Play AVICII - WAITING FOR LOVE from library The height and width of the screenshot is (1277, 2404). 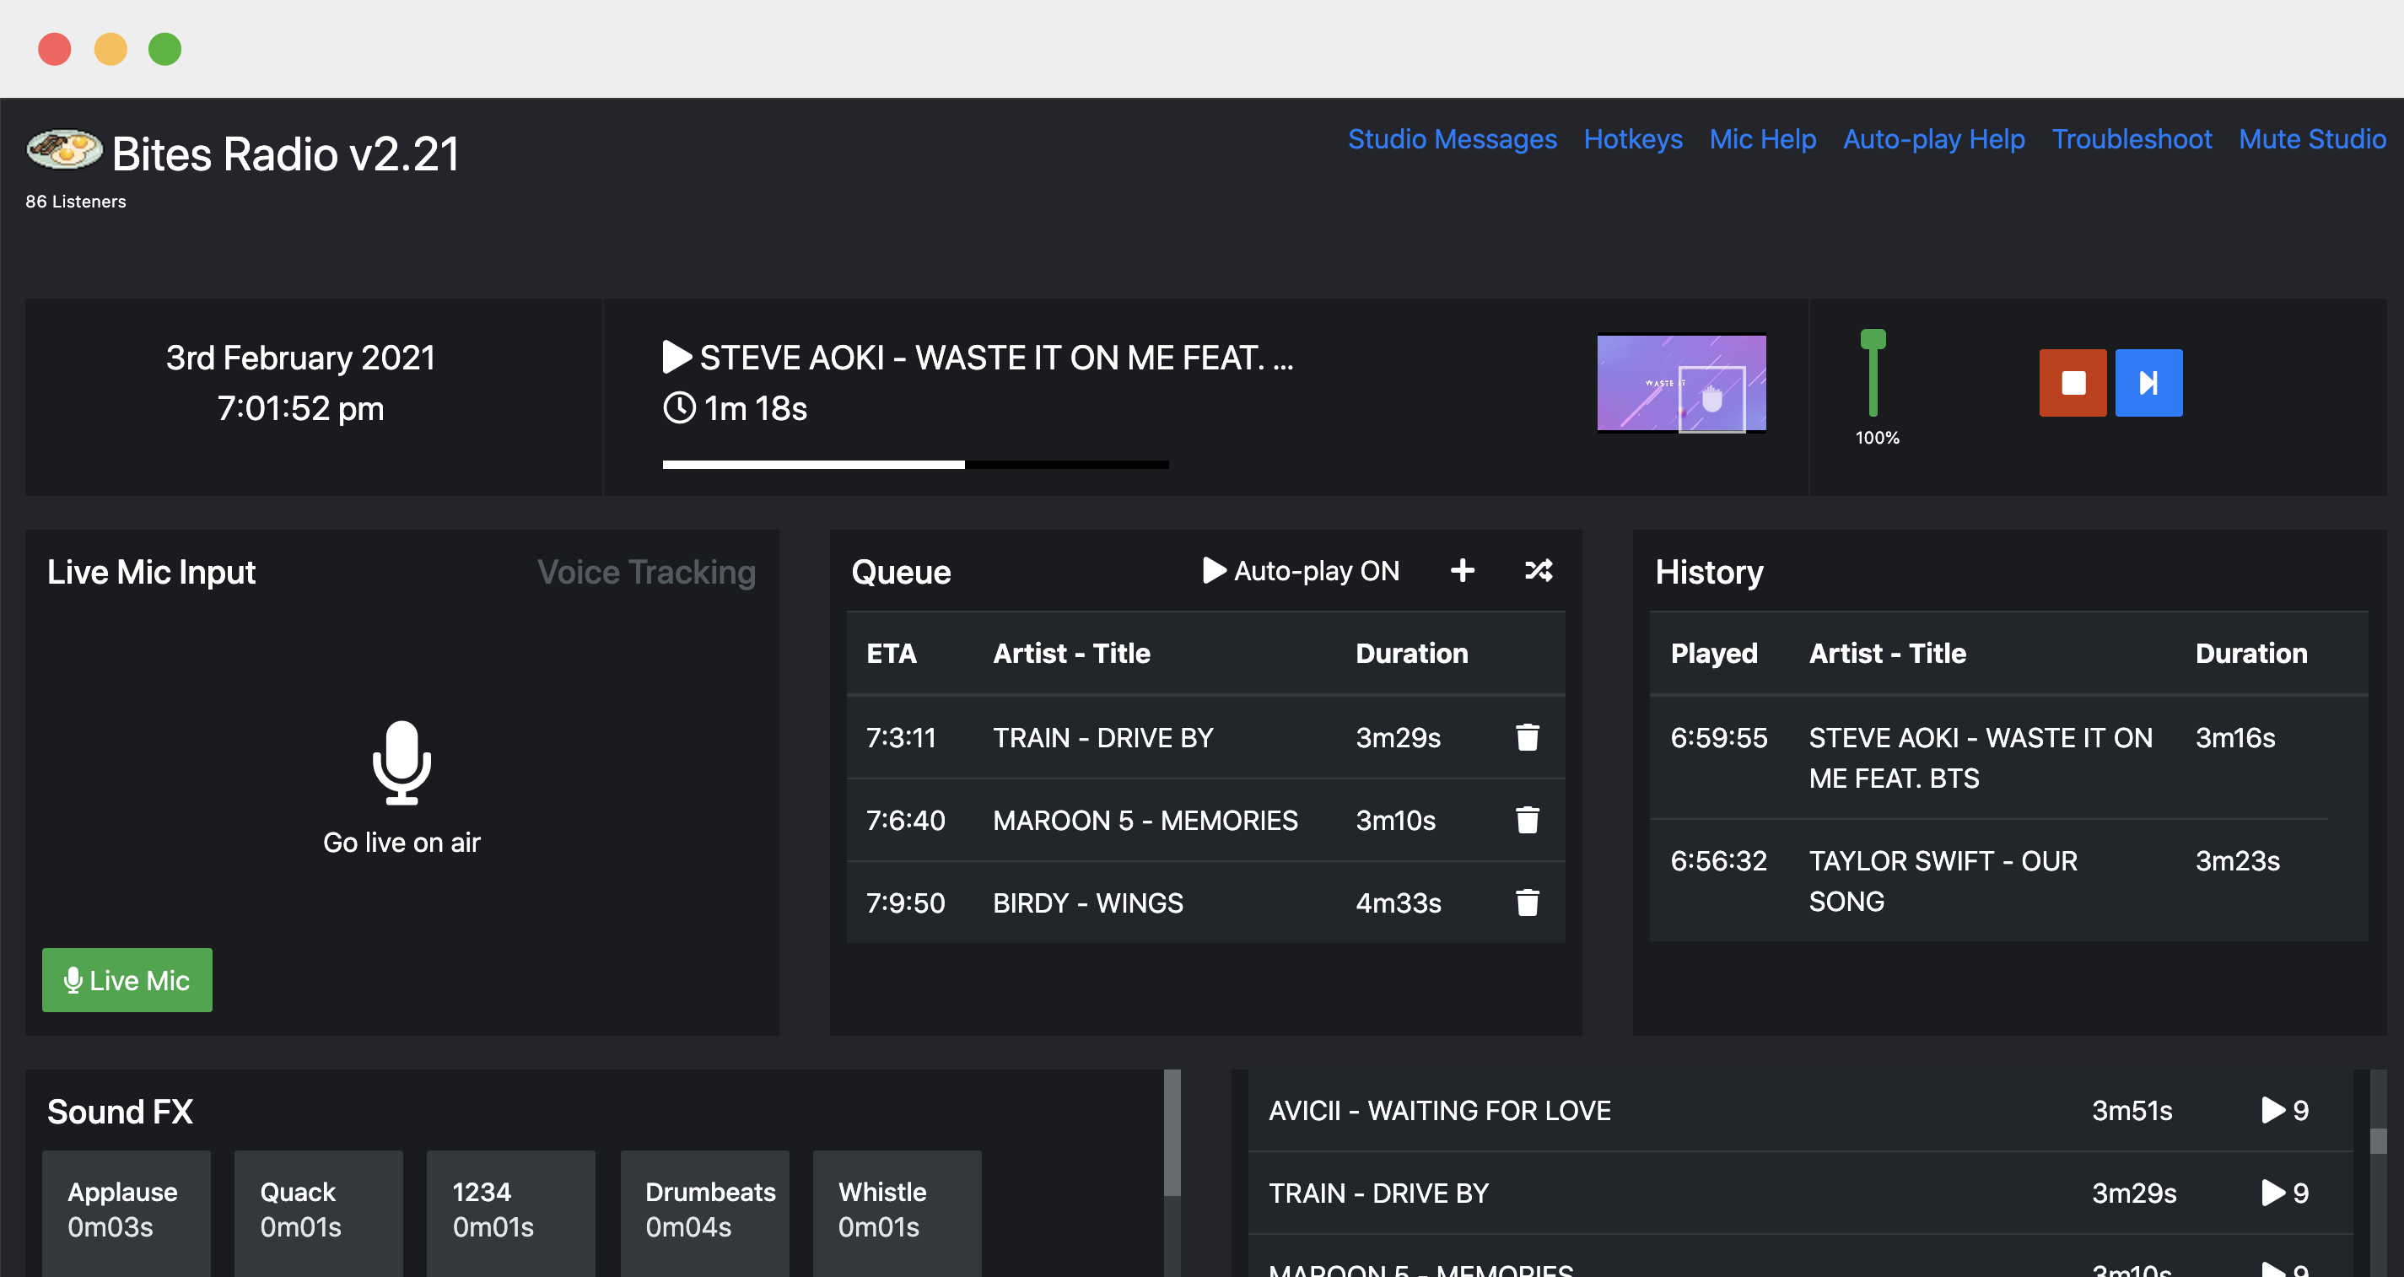pos(2273,1110)
